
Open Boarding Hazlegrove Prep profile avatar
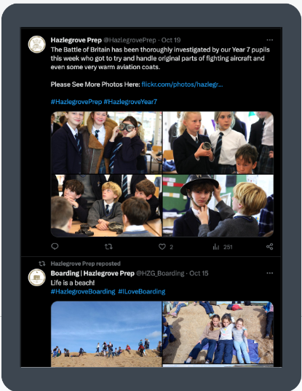[x=37, y=277]
